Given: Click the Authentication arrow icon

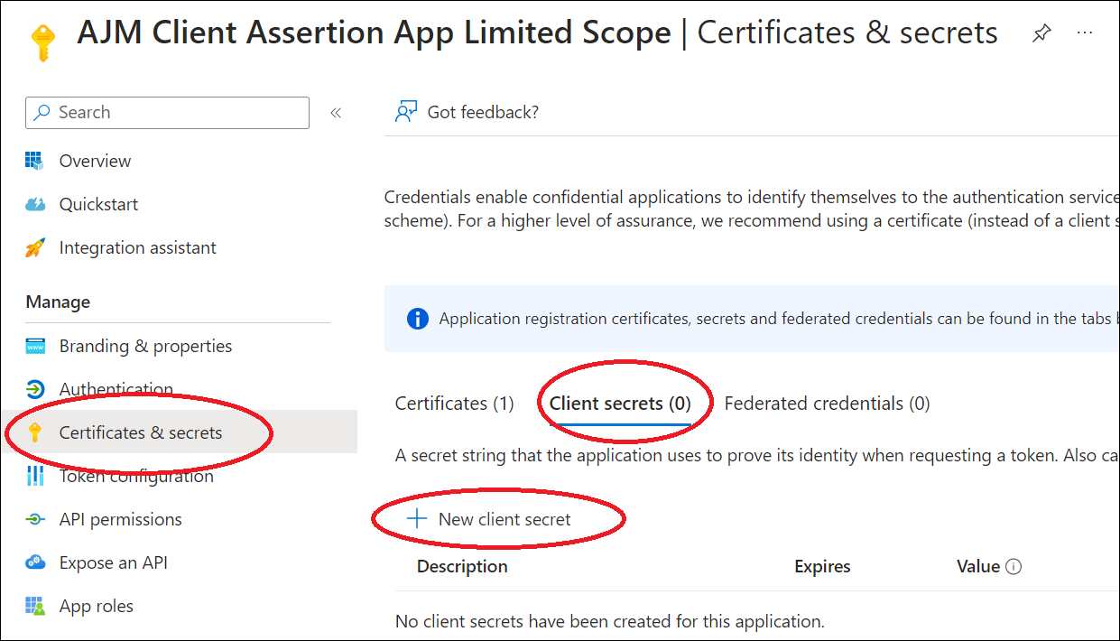Looking at the screenshot, I should click(x=35, y=390).
